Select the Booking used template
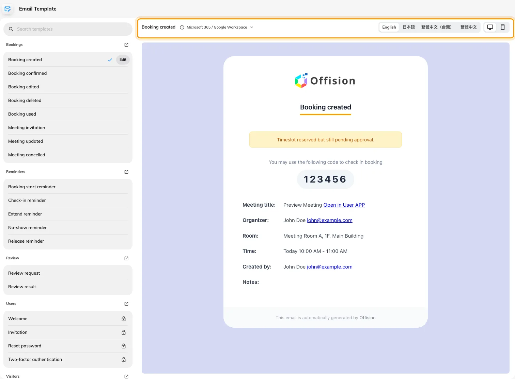This screenshot has height=379, width=515. (68, 114)
